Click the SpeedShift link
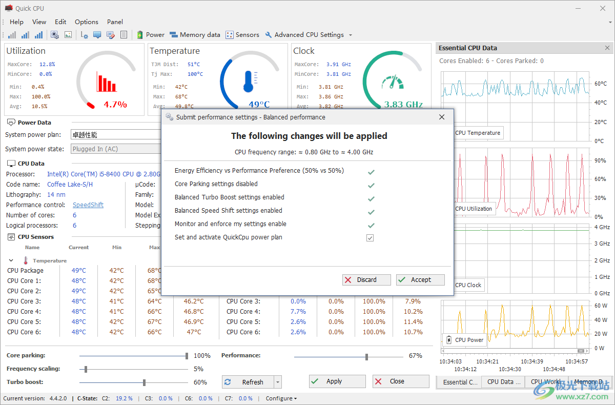The image size is (615, 405). (88, 205)
